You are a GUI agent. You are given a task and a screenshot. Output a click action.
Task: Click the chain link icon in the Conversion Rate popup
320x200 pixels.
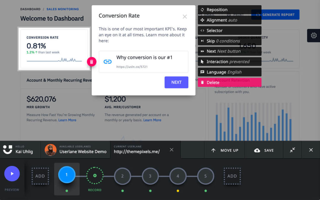pyautogui.click(x=107, y=61)
